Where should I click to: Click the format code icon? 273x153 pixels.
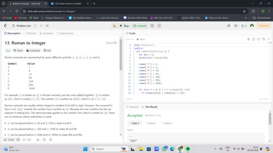(249, 39)
